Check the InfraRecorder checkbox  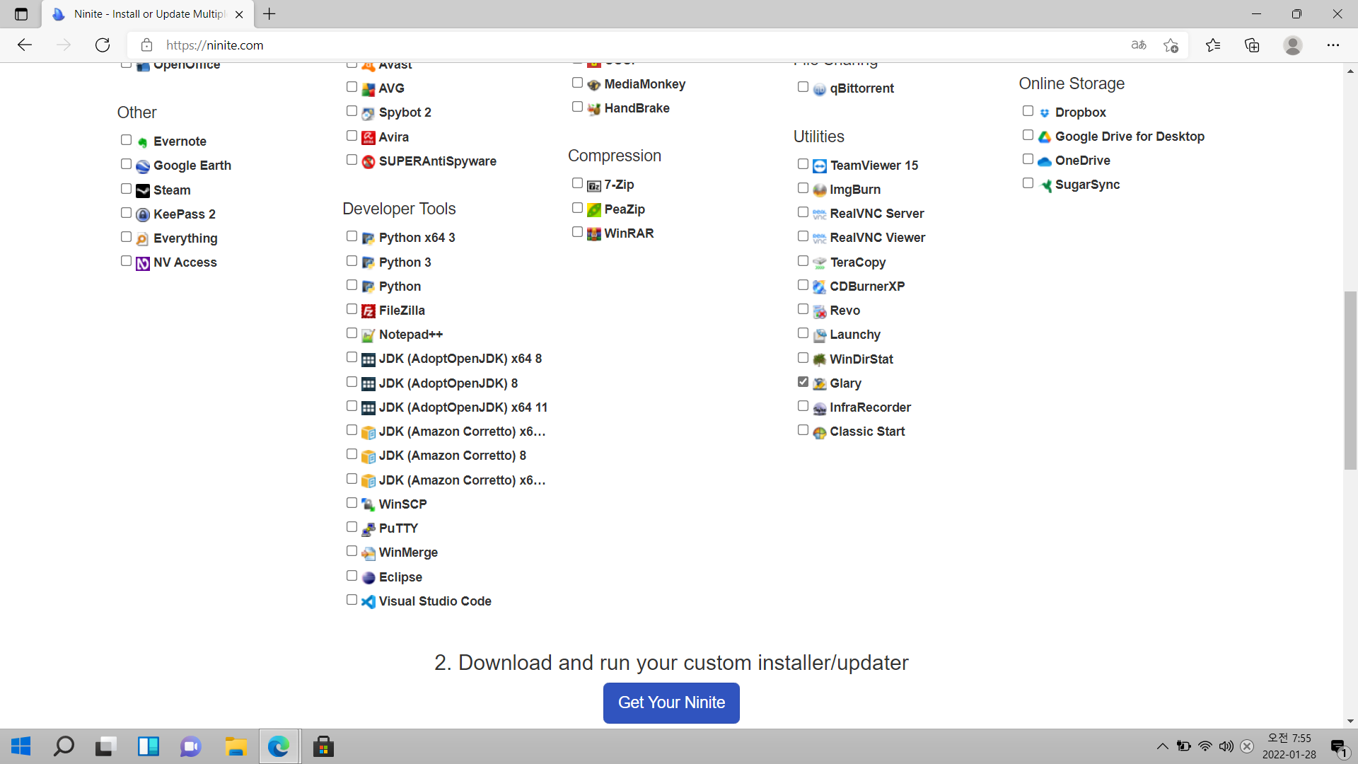pos(803,406)
